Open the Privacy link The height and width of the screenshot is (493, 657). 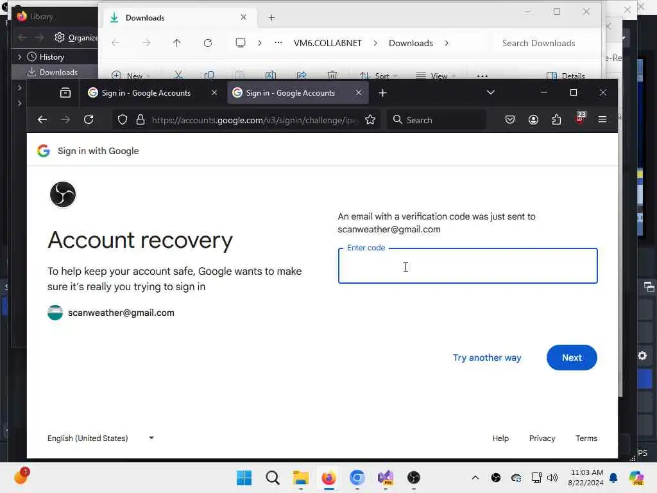[542, 438]
